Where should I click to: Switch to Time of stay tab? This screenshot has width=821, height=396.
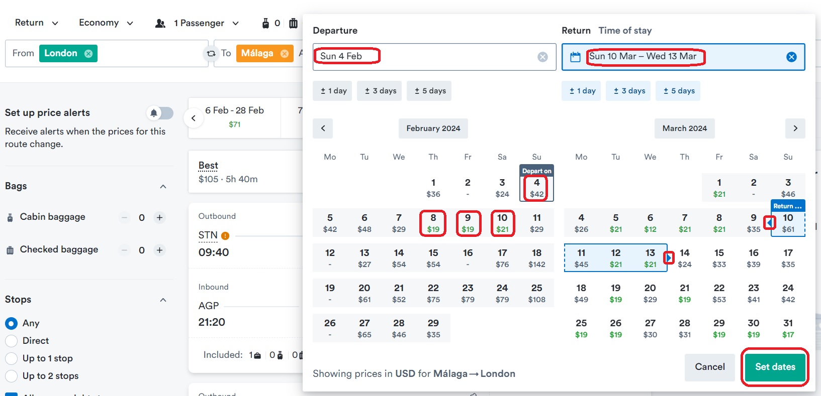625,31
